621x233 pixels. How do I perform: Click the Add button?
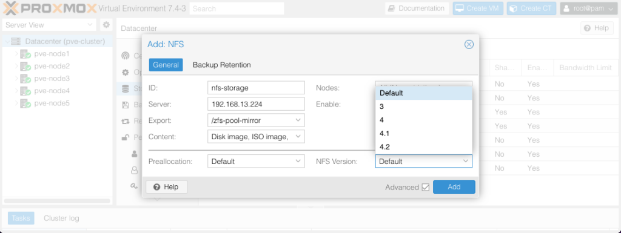pos(454,187)
